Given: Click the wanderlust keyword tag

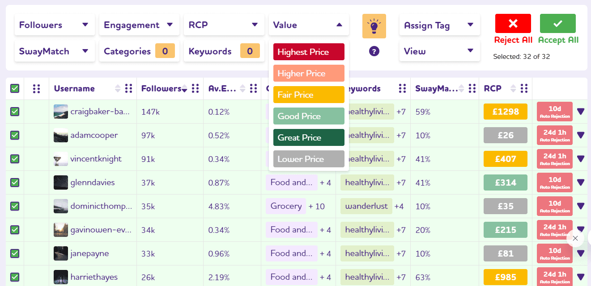Looking at the screenshot, I should (366, 206).
